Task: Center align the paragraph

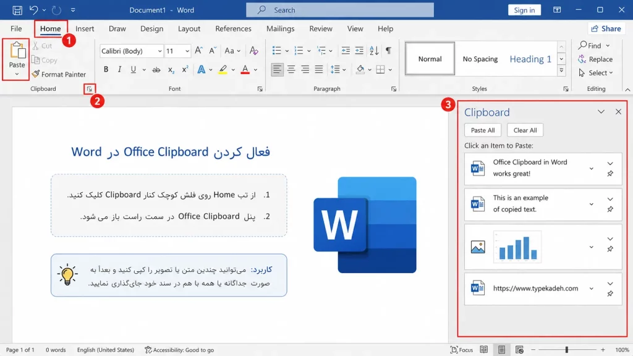Action: coord(291,70)
